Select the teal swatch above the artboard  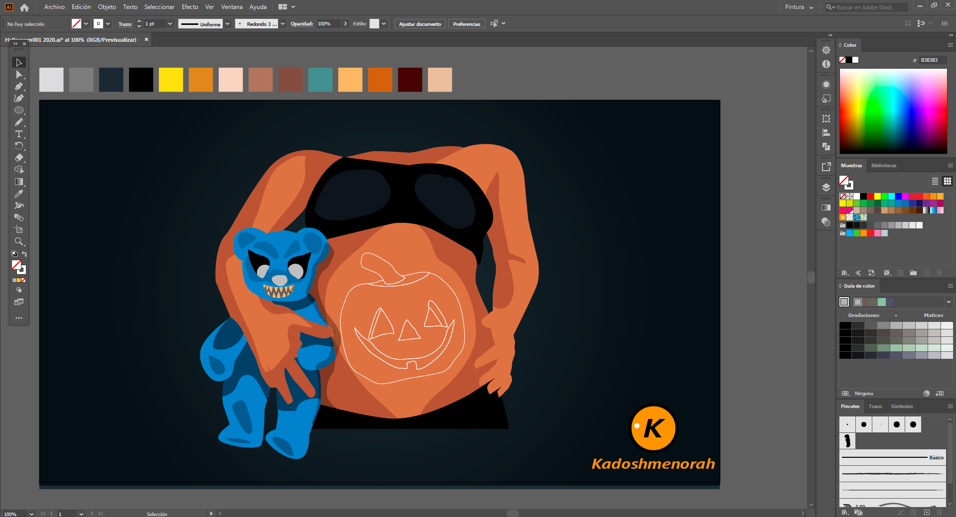[x=320, y=80]
